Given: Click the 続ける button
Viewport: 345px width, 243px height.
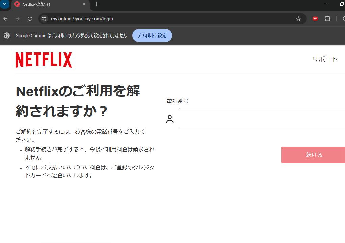Looking at the screenshot, I should pyautogui.click(x=313, y=155).
